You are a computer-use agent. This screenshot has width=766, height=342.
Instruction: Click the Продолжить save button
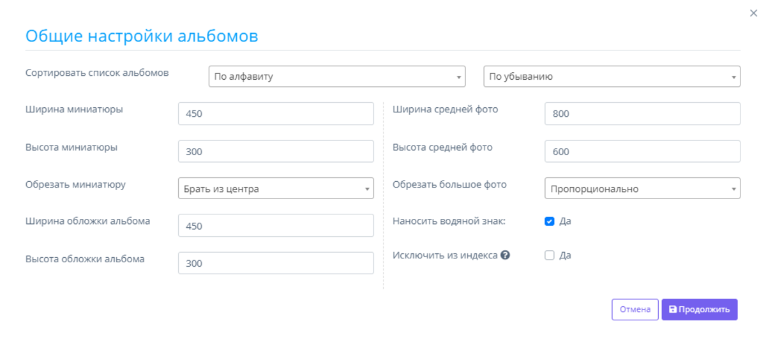[x=700, y=309]
